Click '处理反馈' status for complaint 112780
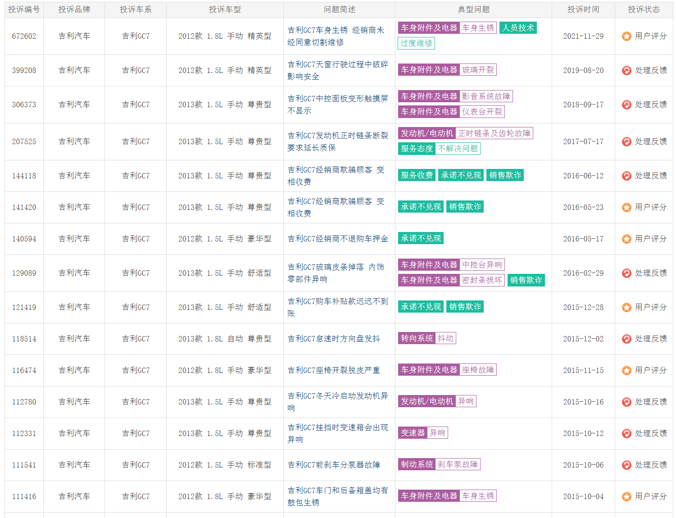Viewport: 676px width, 518px height. 651,402
